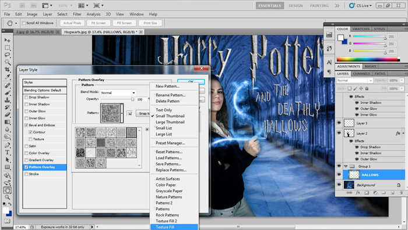Collapse the Group 1 folder triangle
Viewport: 408px width, 230px height.
(346, 166)
